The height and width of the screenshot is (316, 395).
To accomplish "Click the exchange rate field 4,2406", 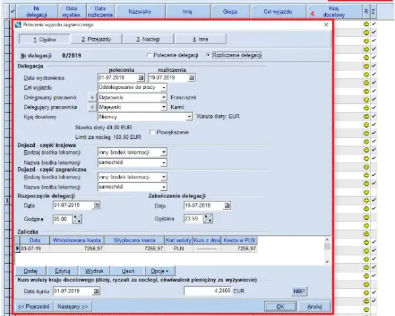I will [207, 291].
